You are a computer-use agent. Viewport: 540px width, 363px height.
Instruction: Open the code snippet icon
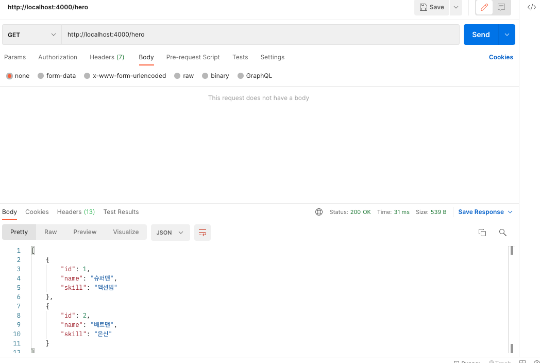(532, 8)
